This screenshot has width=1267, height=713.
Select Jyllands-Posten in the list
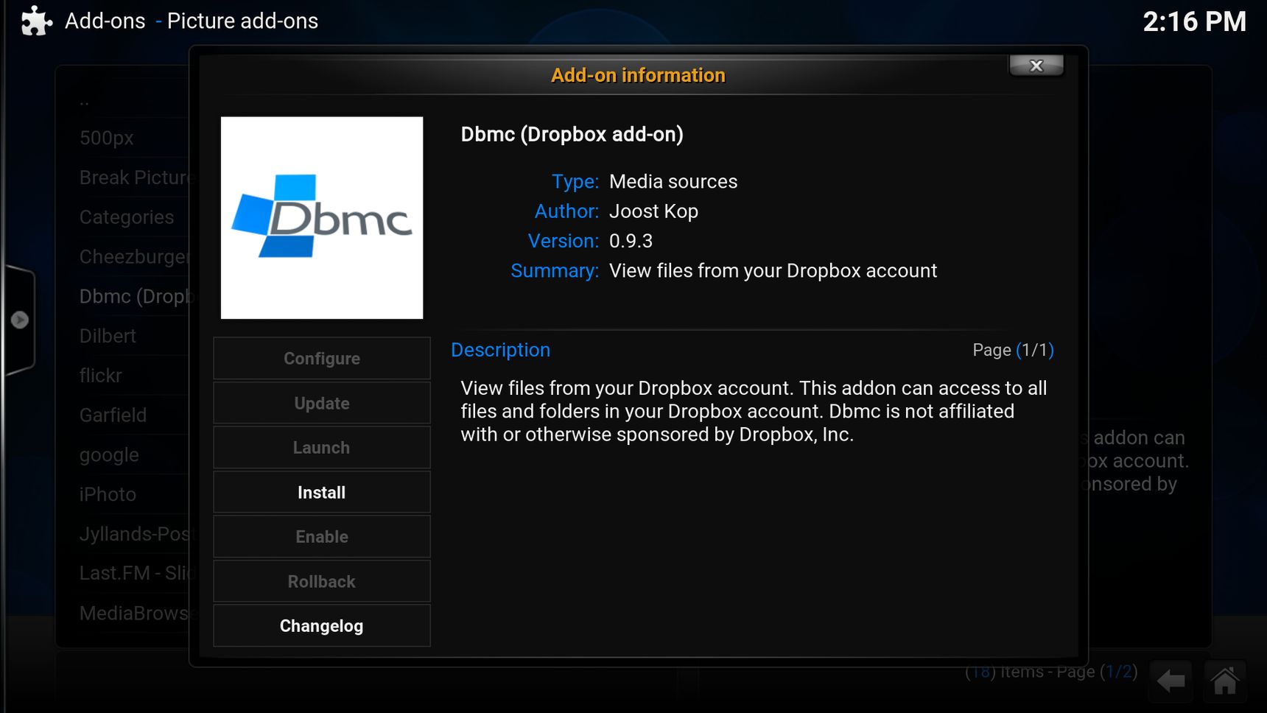point(135,534)
